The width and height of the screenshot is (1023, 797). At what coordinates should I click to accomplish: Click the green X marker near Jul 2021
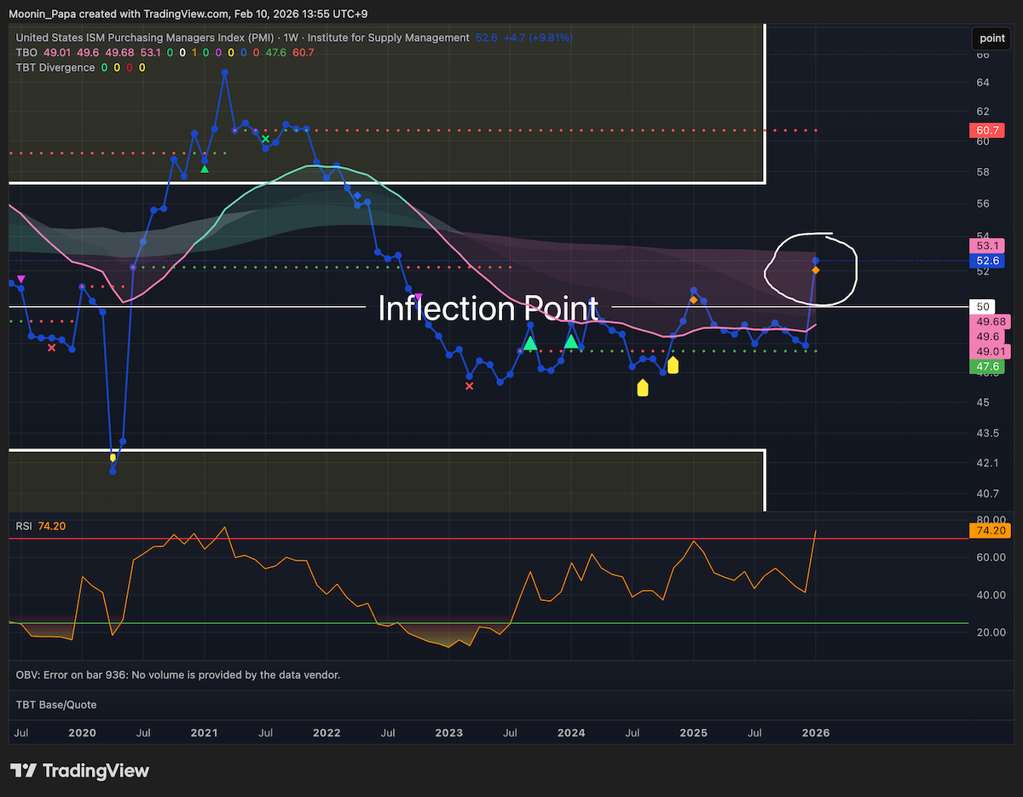point(265,139)
